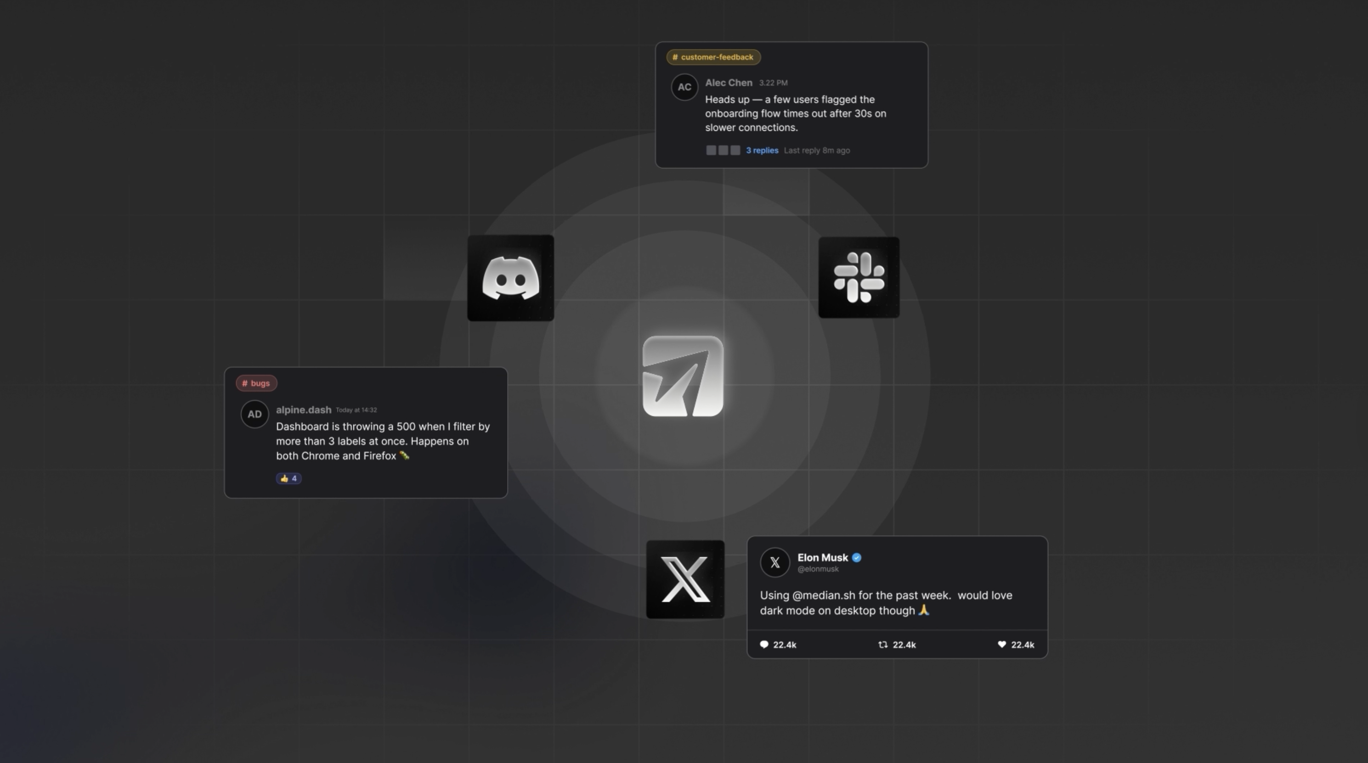This screenshot has width=1368, height=763.
Task: Toggle the thumbs-up reaction showing 4
Action: (x=289, y=479)
